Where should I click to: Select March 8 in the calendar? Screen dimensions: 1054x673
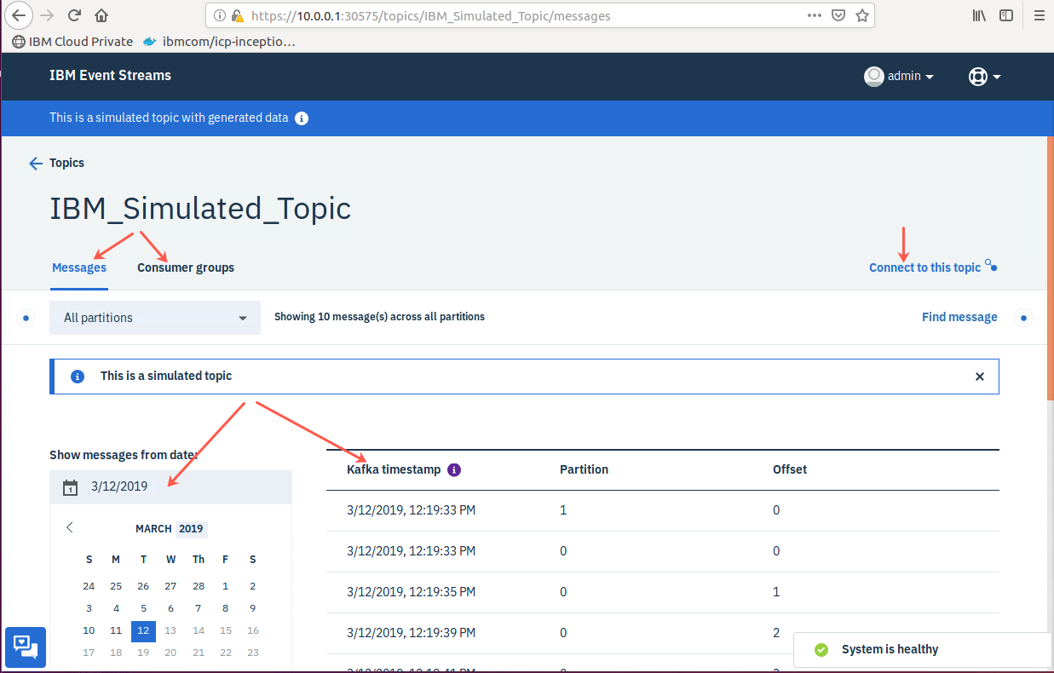[226, 608]
